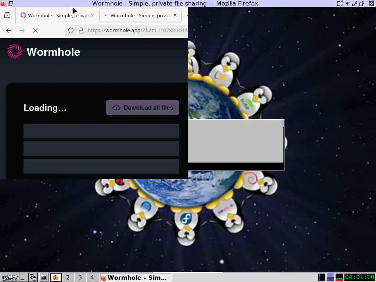Stop the page loading with the X button
This screenshot has height=282, width=376.
coord(35,30)
